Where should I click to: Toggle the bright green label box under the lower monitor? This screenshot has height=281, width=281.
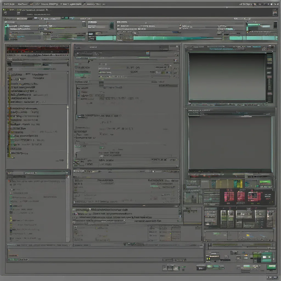click(x=265, y=182)
